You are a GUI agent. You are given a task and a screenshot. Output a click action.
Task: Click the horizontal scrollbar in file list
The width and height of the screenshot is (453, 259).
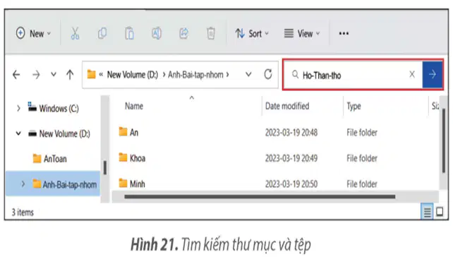(x=260, y=197)
